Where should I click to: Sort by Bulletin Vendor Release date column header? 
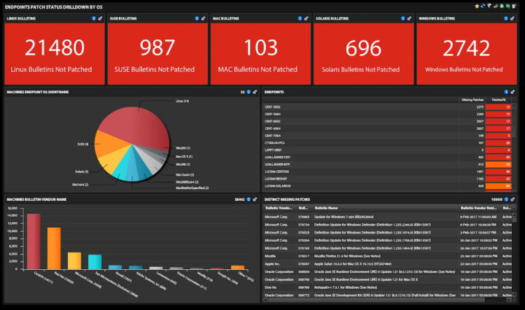(x=478, y=208)
